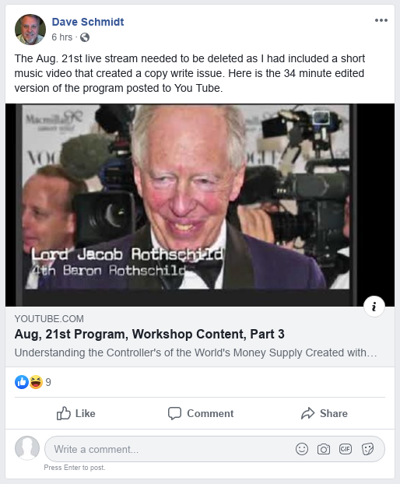The height and width of the screenshot is (484, 400).
Task: Open the three-dot post options menu
Action: click(x=381, y=20)
